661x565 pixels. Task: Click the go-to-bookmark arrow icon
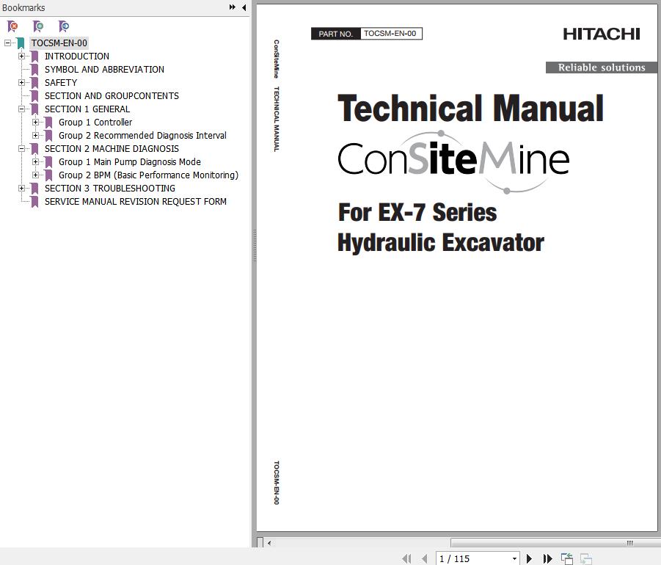[64, 26]
